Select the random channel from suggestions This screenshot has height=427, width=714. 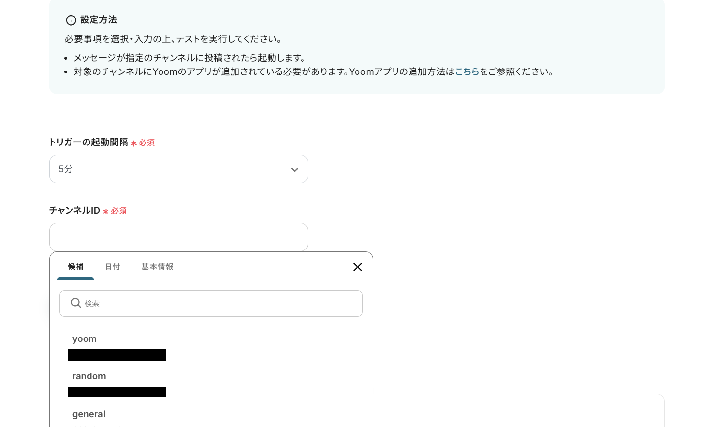click(x=89, y=376)
